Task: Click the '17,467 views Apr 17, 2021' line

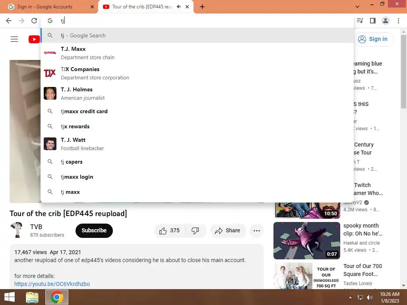Action: (x=48, y=252)
